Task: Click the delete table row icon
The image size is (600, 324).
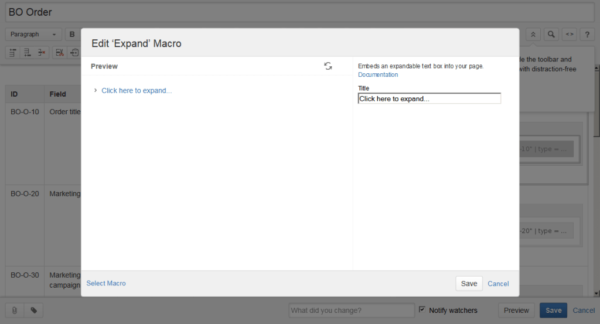Action: coord(41,53)
